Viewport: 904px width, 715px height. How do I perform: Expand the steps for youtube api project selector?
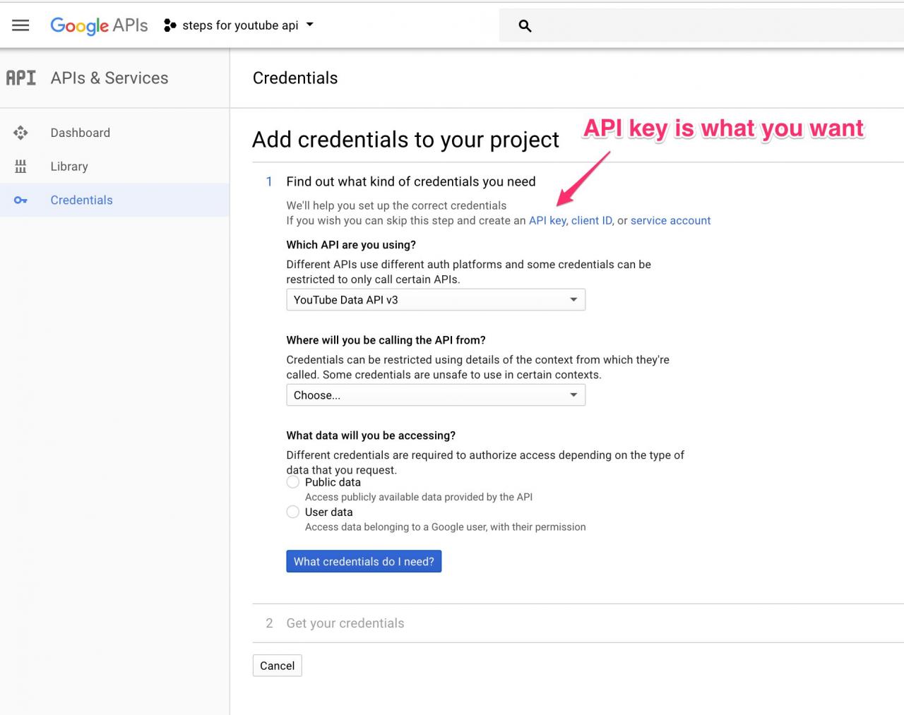pyautogui.click(x=240, y=25)
